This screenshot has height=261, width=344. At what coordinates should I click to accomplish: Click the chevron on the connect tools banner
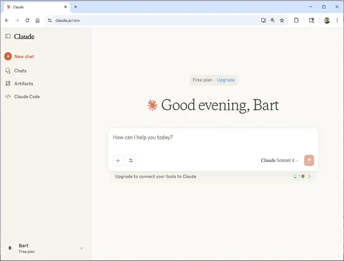click(x=309, y=177)
